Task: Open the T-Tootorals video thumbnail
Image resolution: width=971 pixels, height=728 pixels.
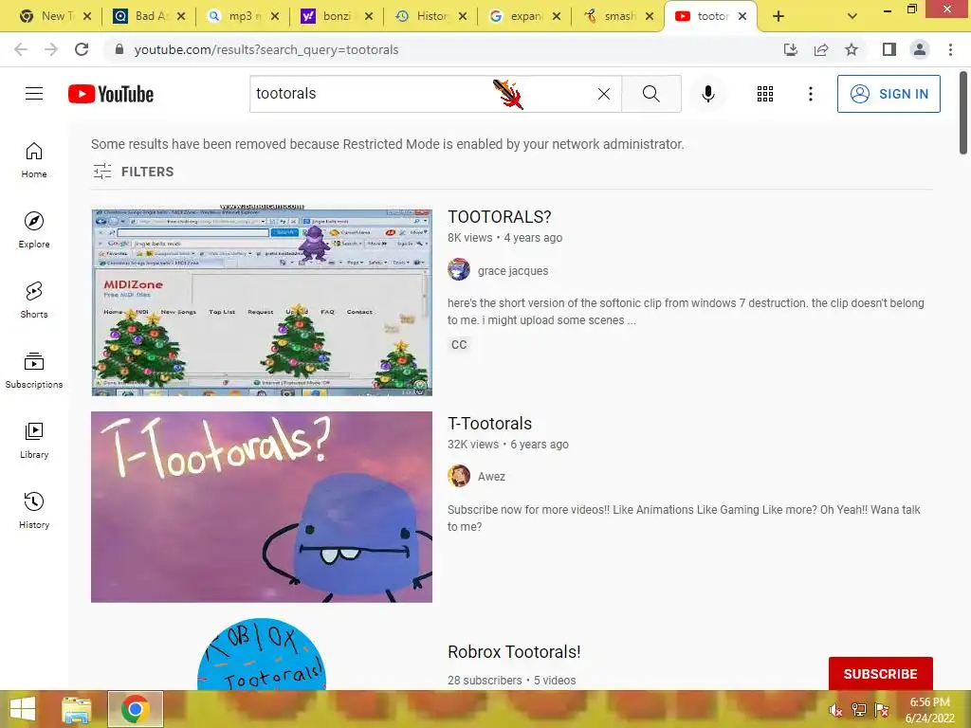Action: click(x=262, y=507)
